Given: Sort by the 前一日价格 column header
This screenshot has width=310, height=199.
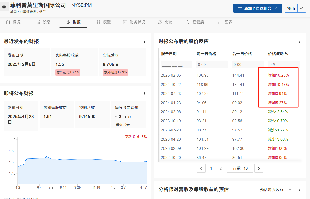Looking at the screenshot, I should (x=206, y=54).
